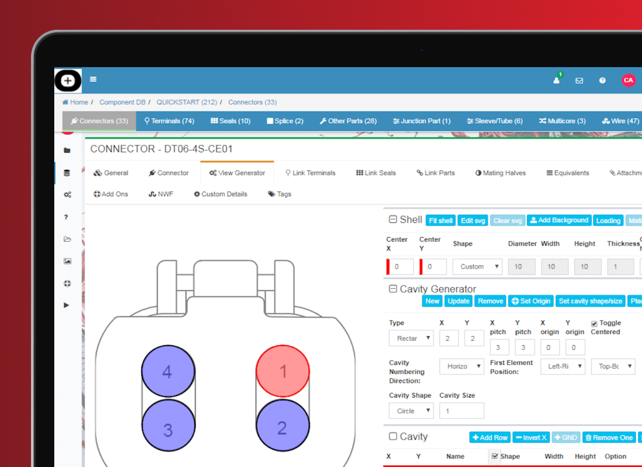Screen dimensions: 642x467
Task: Open the mail envelope icon
Action: click(x=579, y=81)
